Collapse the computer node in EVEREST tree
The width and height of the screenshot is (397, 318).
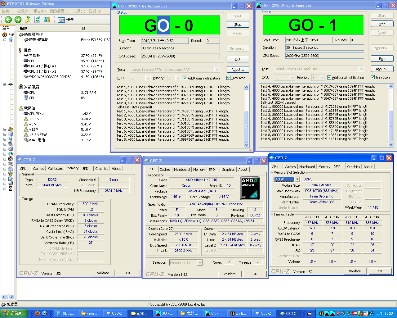click(x=5, y=40)
